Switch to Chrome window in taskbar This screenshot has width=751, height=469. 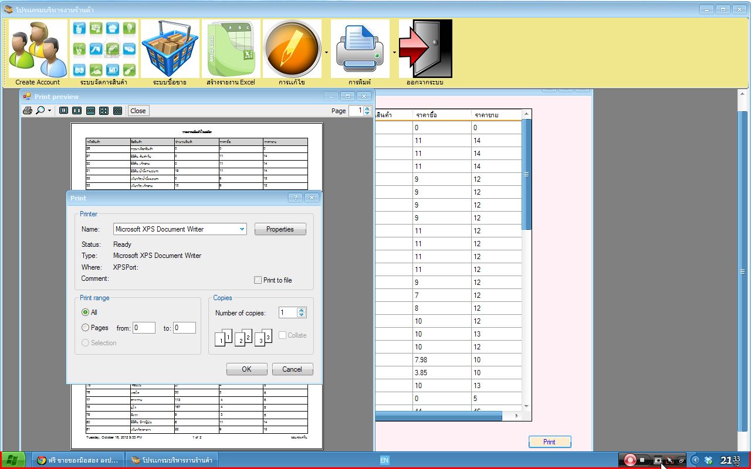(79, 460)
